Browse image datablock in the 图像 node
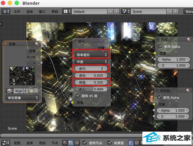This screenshot has width=193, height=146. pyautogui.click(x=10, y=91)
